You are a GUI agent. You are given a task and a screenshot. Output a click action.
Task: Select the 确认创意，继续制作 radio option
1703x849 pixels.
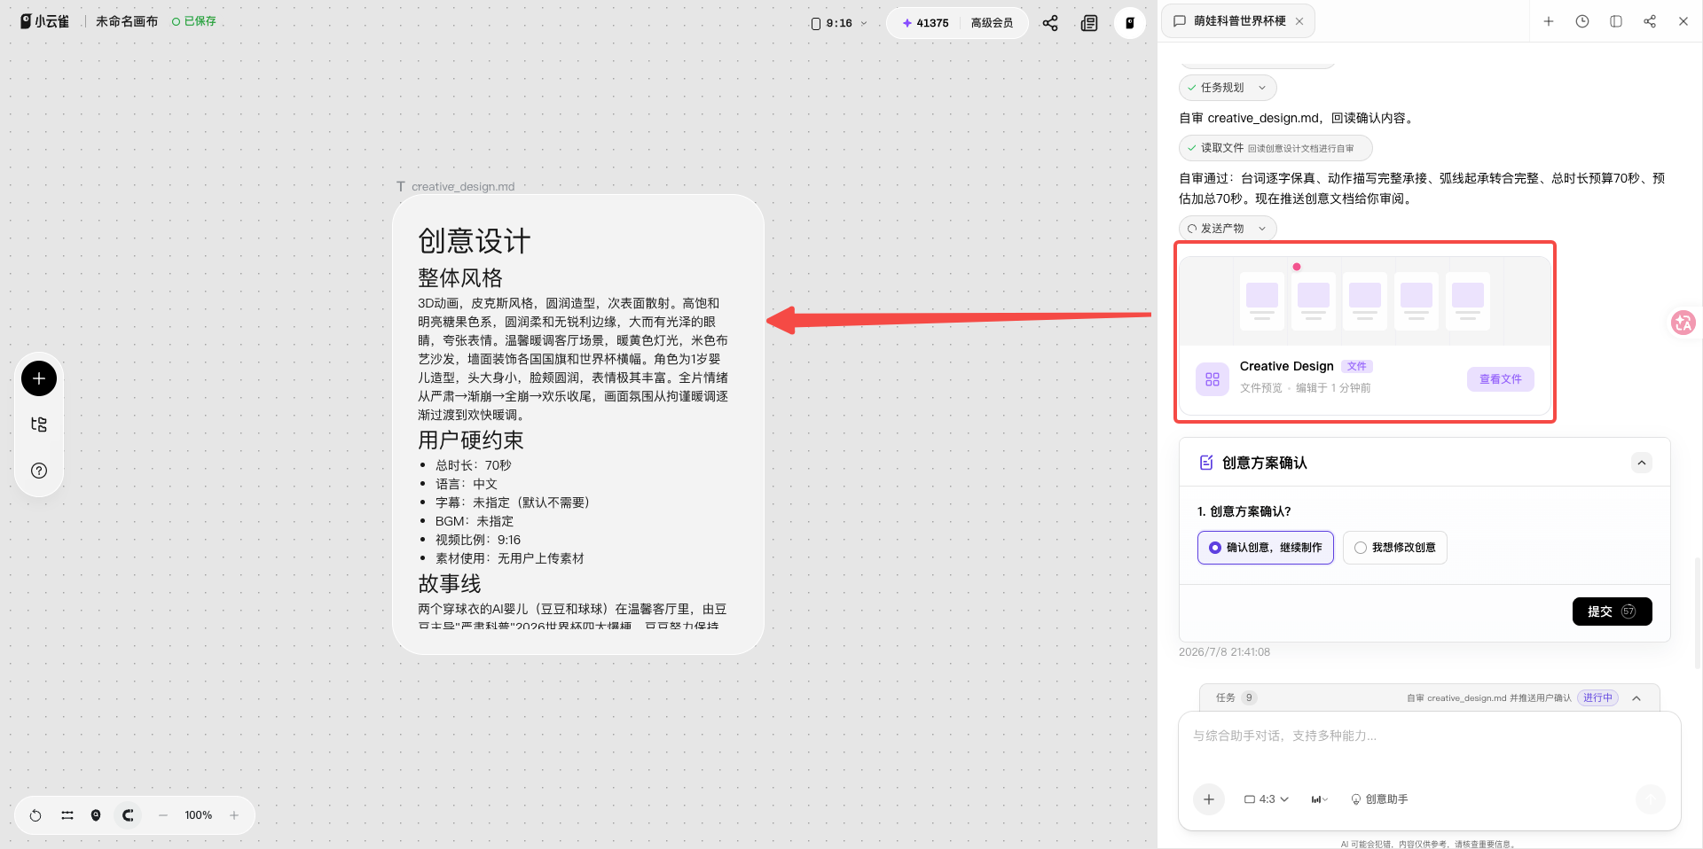[x=1266, y=548]
